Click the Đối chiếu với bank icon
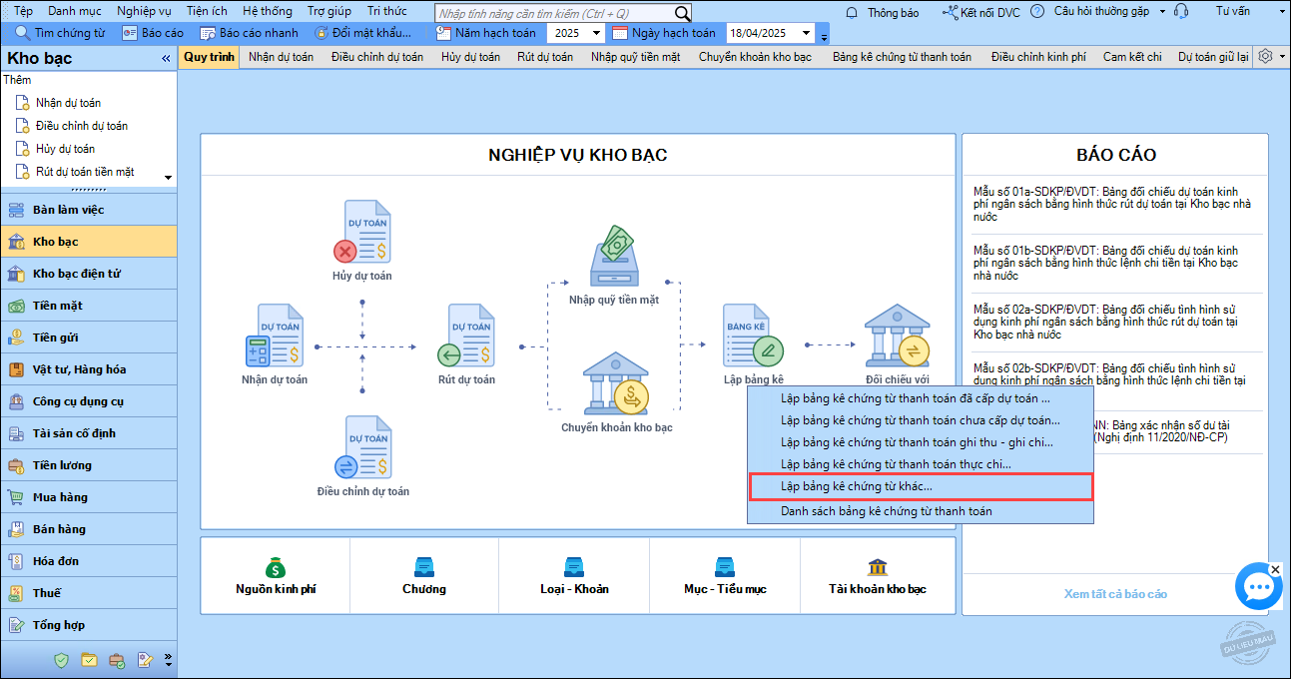1291x679 pixels. coord(898,338)
